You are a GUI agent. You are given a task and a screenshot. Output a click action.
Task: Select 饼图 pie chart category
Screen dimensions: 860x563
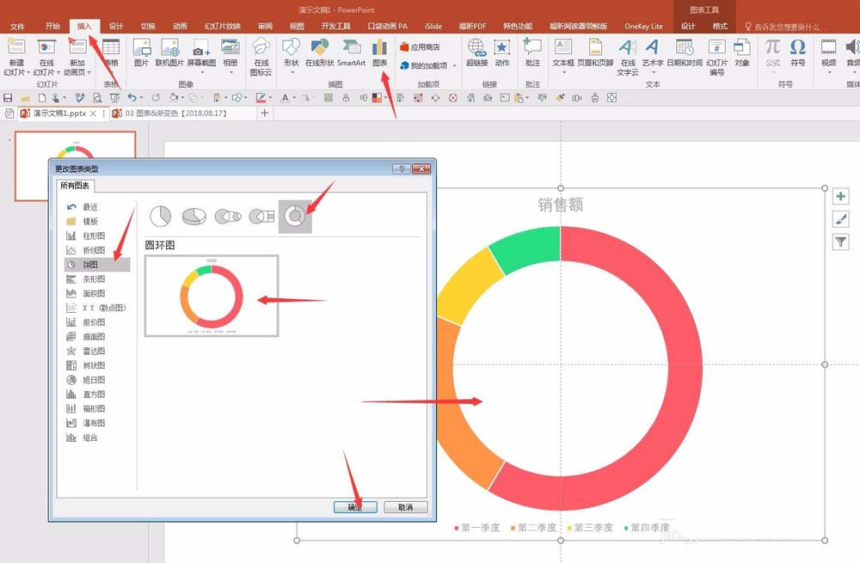[96, 265]
